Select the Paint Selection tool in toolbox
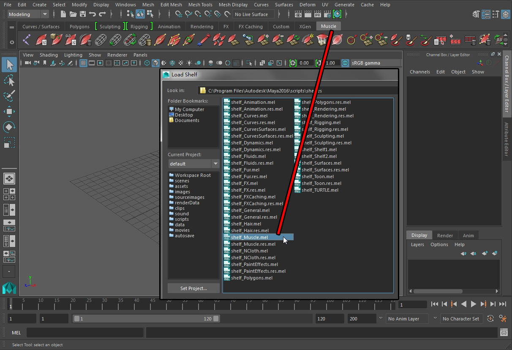The height and width of the screenshot is (350, 512). point(9,96)
